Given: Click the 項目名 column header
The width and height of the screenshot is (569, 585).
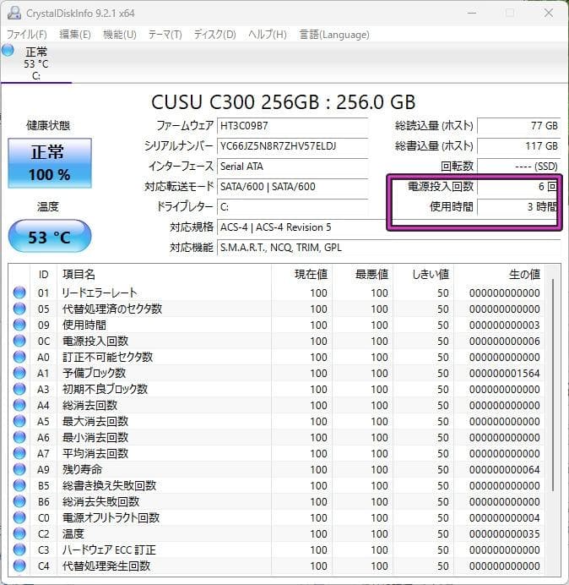Looking at the screenshot, I should point(164,274).
